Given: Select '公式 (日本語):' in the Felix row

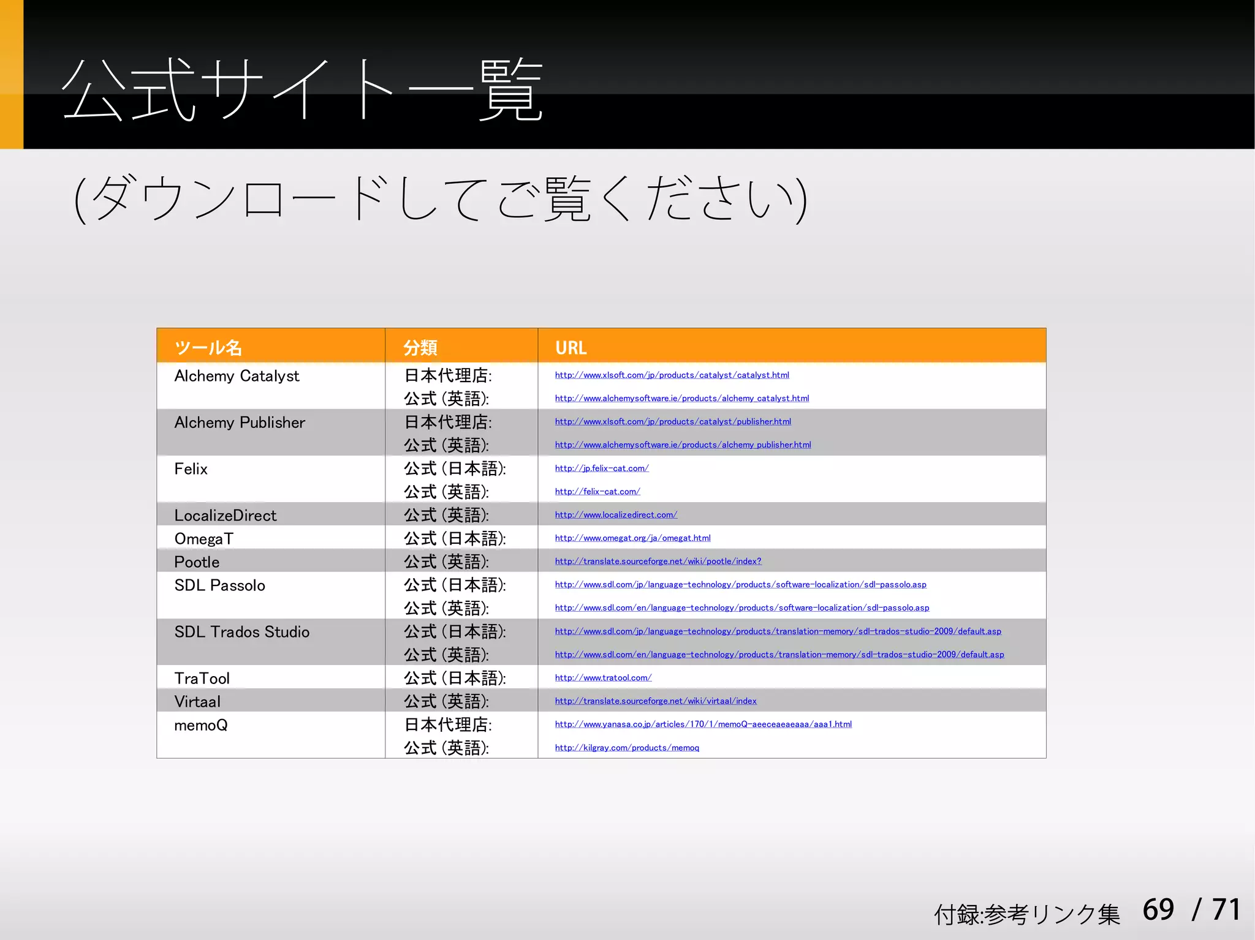Looking at the screenshot, I should coord(455,468).
